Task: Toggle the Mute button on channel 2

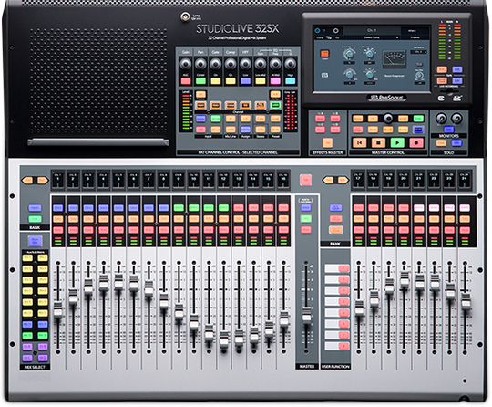Action: tap(73, 230)
